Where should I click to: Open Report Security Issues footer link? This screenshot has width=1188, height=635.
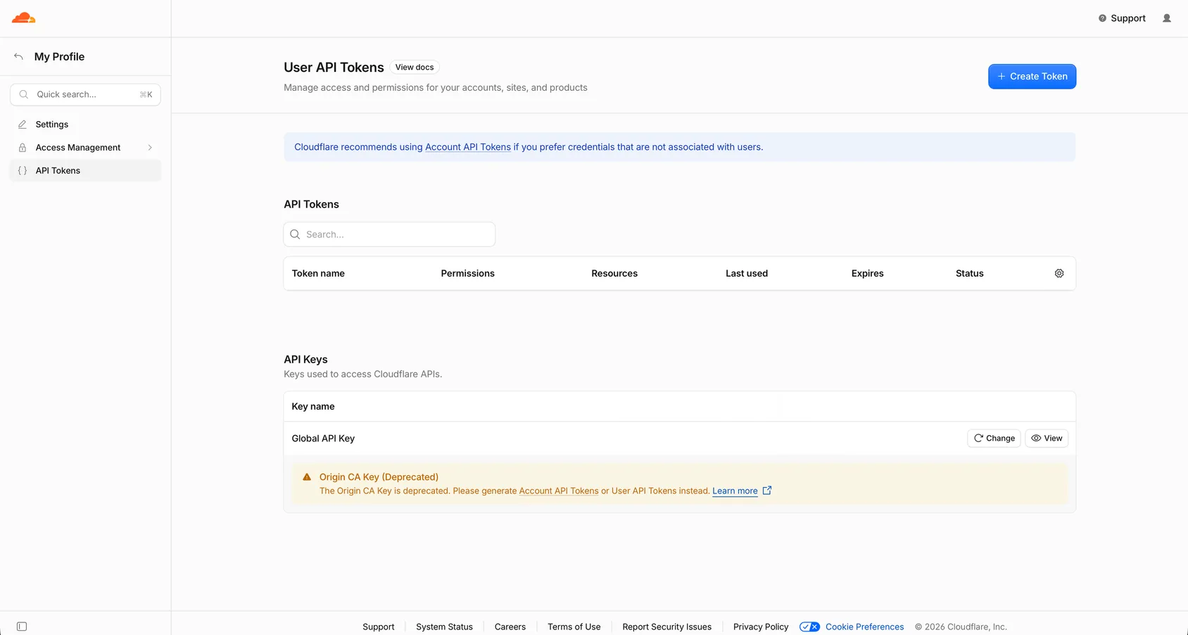[666, 627]
